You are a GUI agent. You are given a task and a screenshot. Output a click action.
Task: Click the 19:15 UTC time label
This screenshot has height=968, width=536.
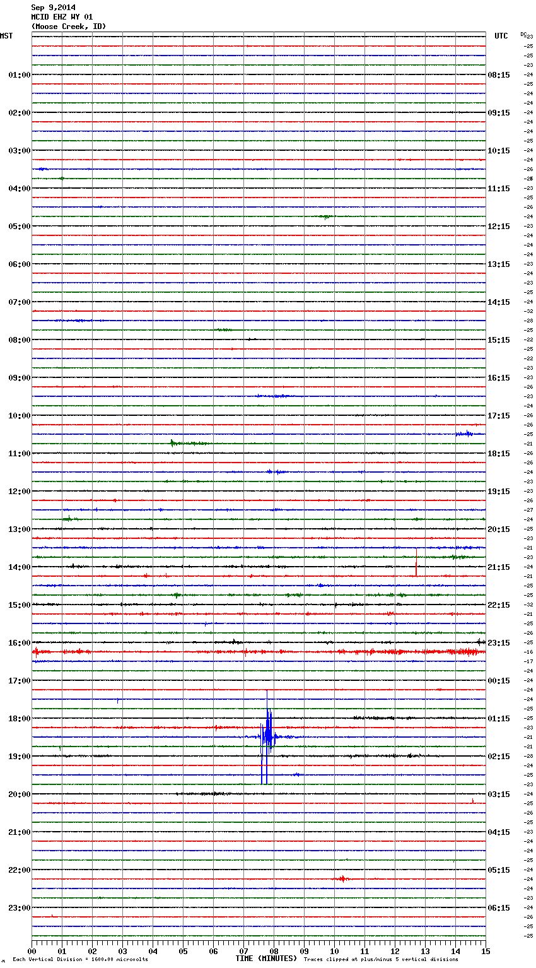point(499,492)
